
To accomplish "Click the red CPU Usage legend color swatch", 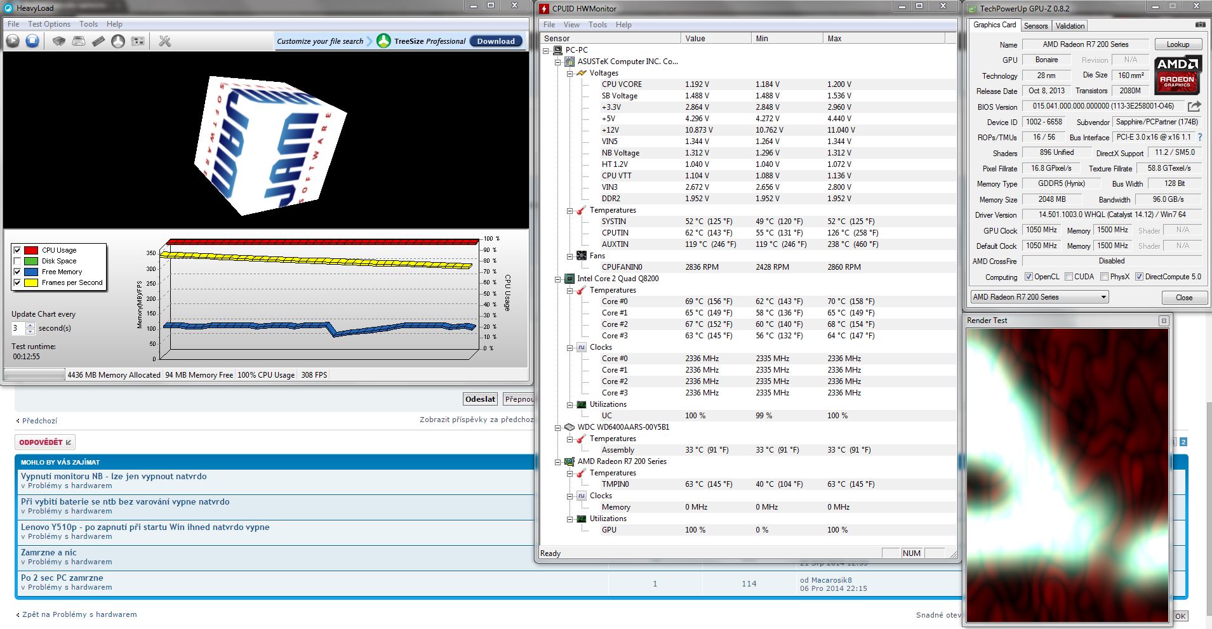I will click(31, 250).
